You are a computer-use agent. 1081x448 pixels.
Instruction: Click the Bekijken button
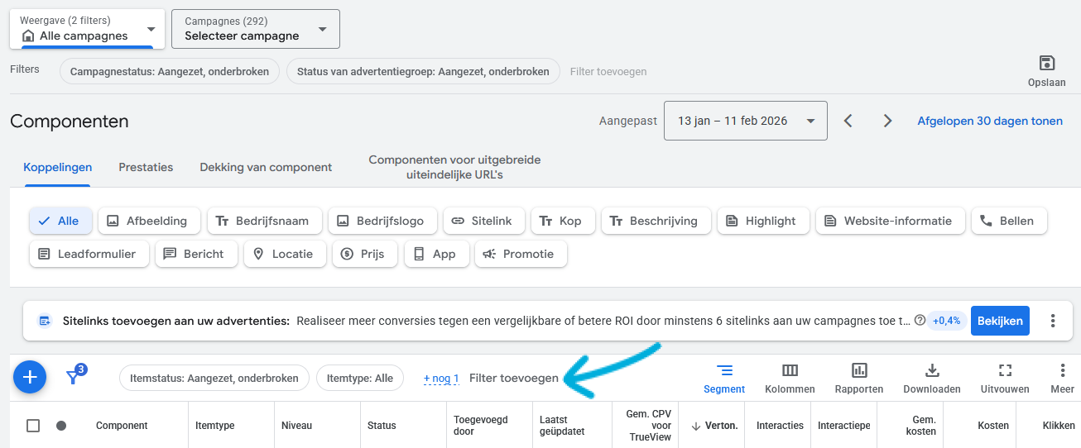pos(999,321)
